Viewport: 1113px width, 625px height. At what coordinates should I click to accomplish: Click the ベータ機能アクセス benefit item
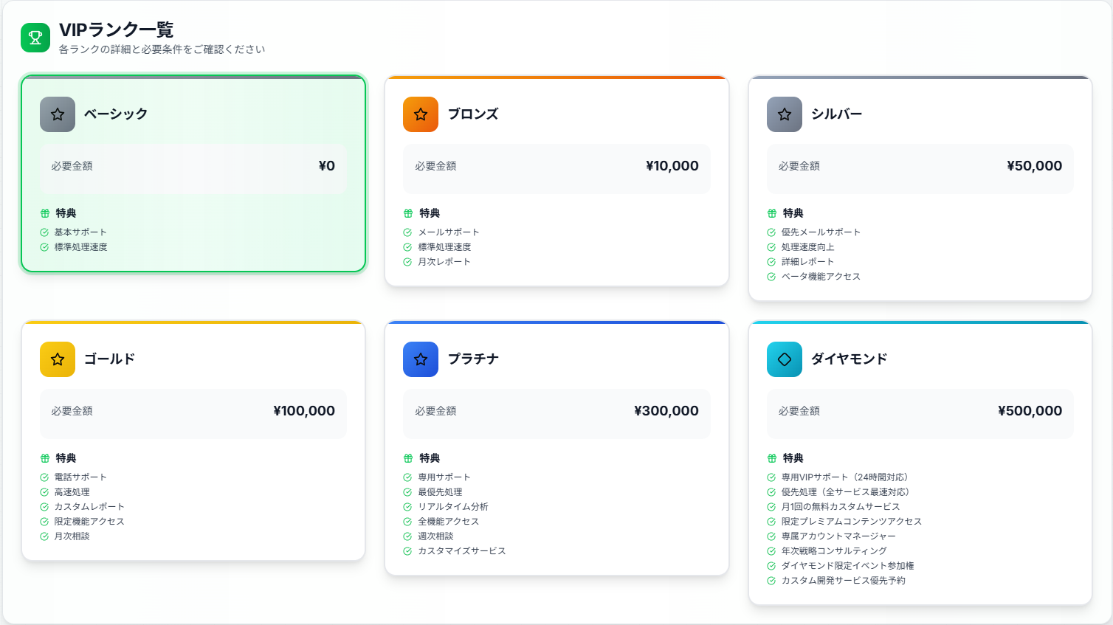(x=820, y=277)
